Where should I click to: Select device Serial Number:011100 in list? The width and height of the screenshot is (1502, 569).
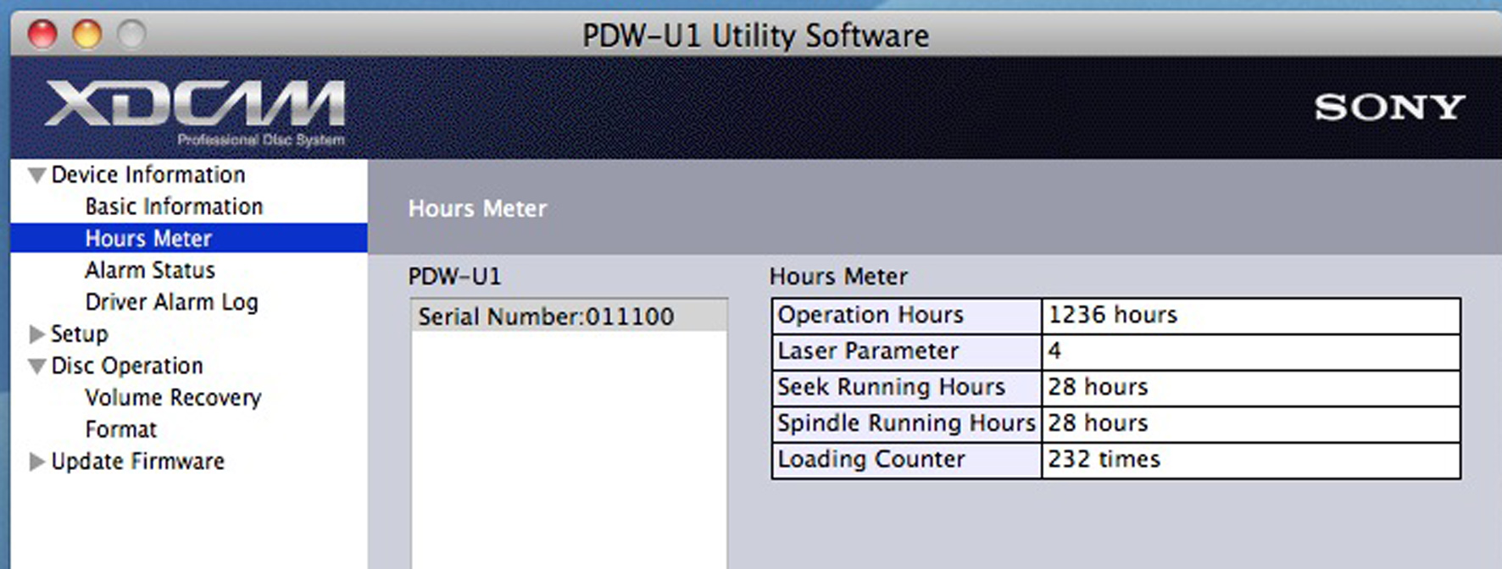[569, 317]
